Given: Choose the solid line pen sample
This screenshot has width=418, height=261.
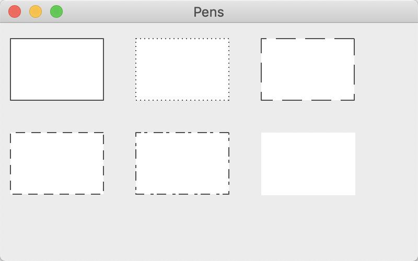Looking at the screenshot, I should [x=57, y=69].
